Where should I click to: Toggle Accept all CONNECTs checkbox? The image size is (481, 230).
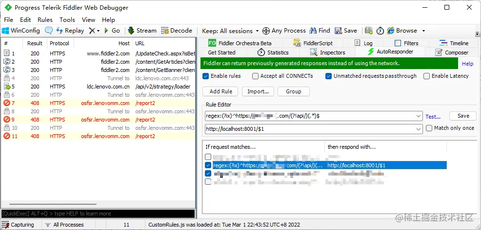[255, 76]
